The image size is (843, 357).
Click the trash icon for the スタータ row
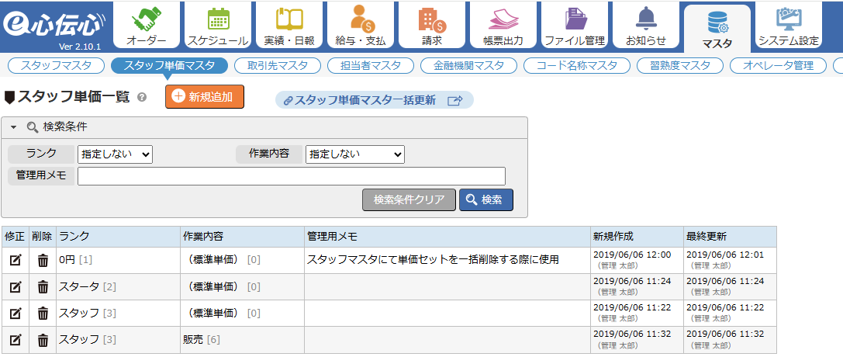click(43, 287)
